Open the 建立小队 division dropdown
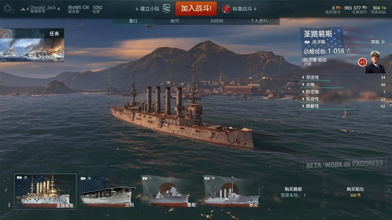Viewport: 392px width, 220px height. tap(148, 9)
